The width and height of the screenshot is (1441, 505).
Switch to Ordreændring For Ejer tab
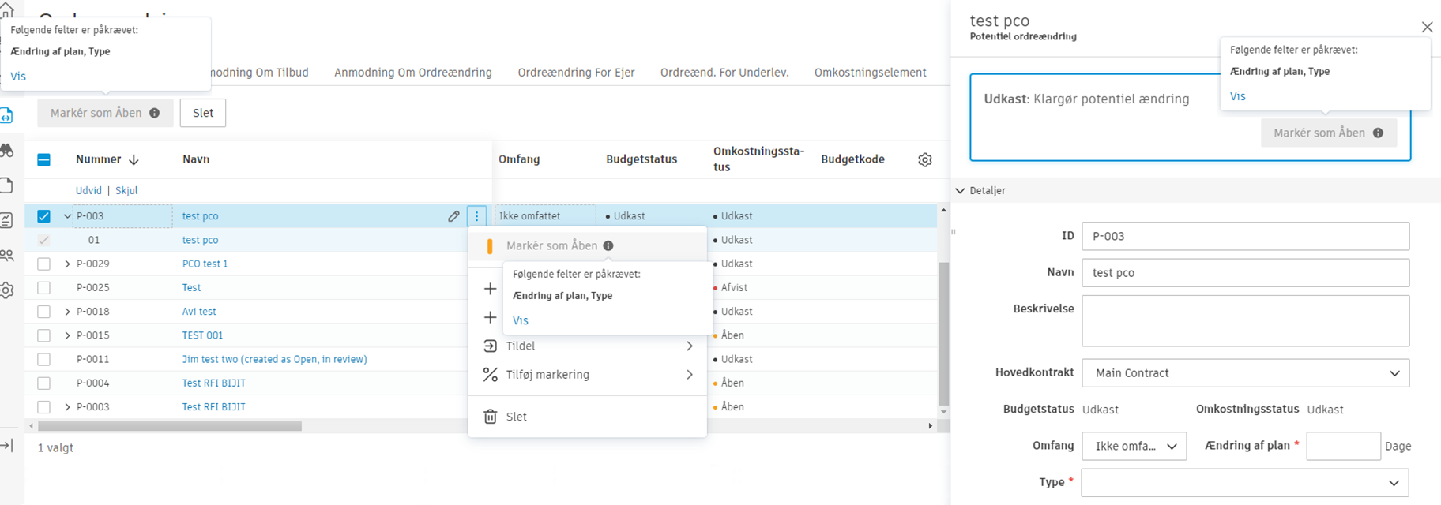[576, 73]
